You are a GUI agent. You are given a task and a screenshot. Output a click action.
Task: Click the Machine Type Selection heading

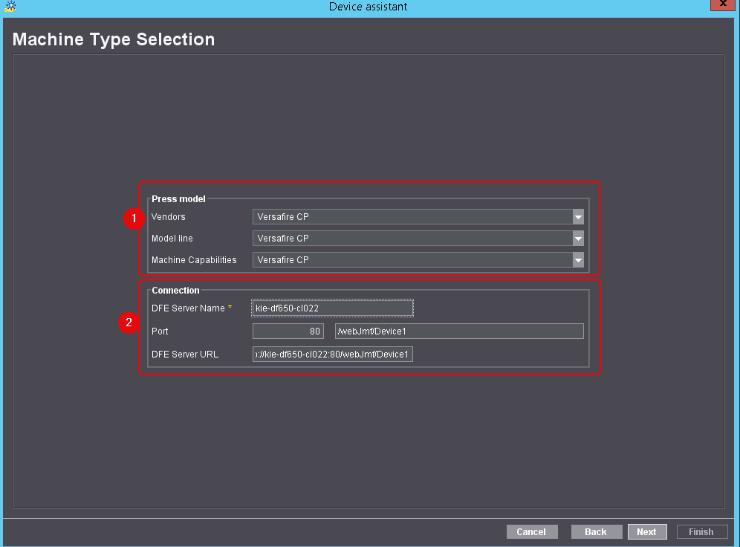114,39
